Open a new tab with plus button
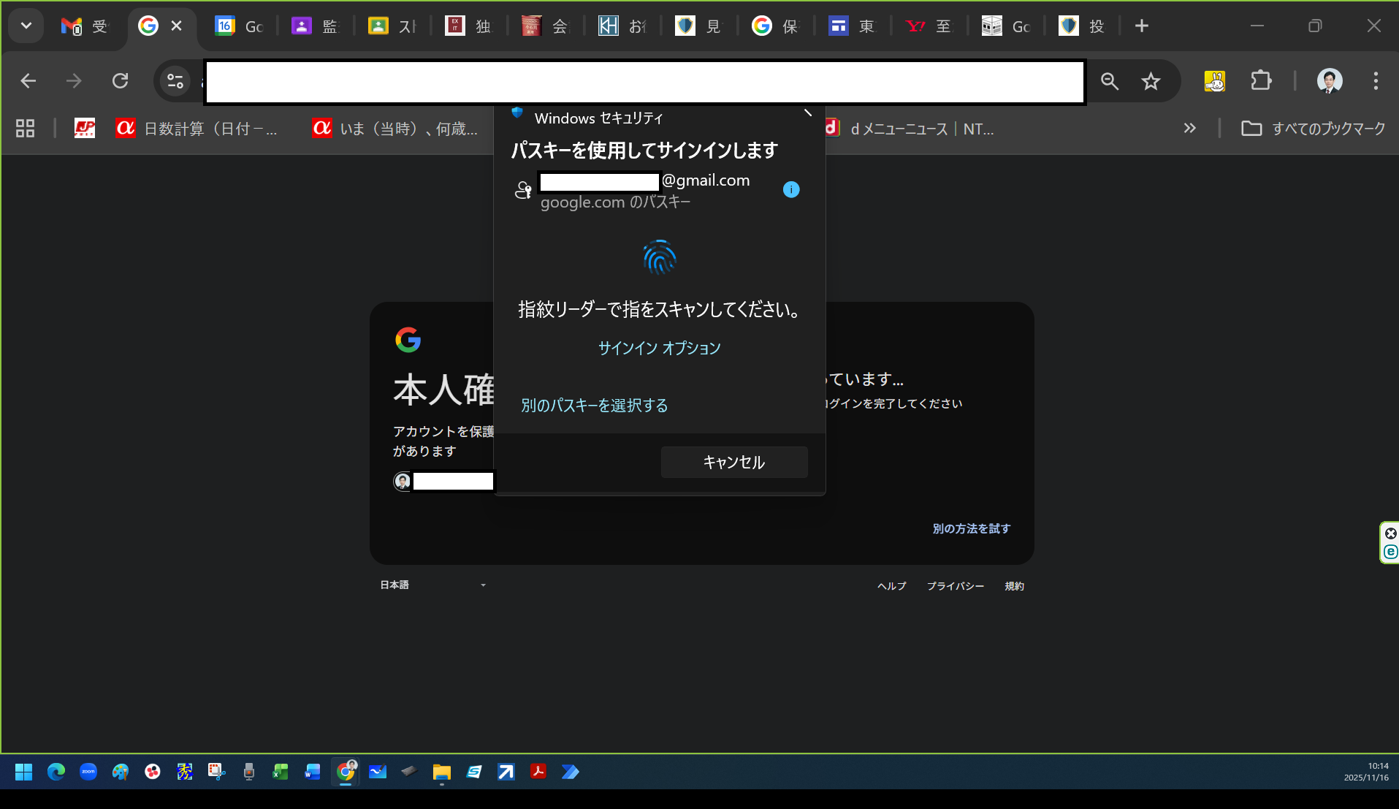Viewport: 1399px width, 809px height. tap(1141, 26)
